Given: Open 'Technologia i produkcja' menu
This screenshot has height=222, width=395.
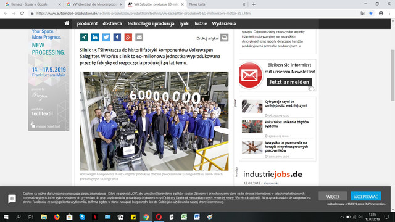Looking at the screenshot, I should [x=151, y=23].
